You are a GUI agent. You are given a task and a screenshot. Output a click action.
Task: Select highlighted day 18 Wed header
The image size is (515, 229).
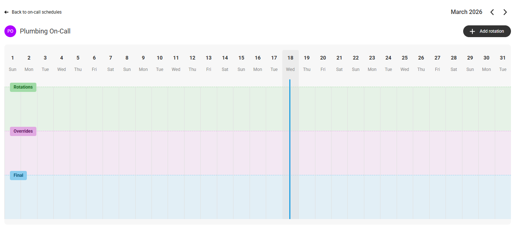click(290, 63)
